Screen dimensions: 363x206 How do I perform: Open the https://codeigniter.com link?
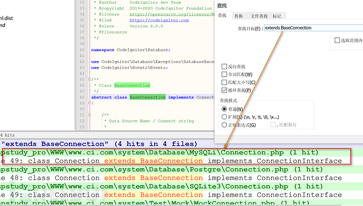pyautogui.click(x=159, y=20)
